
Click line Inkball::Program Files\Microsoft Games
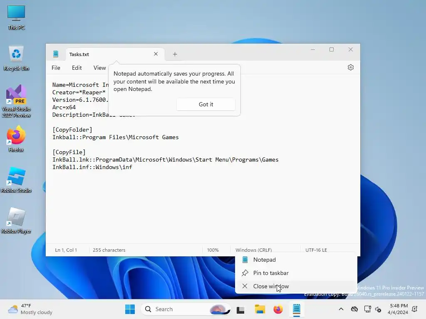(x=116, y=137)
